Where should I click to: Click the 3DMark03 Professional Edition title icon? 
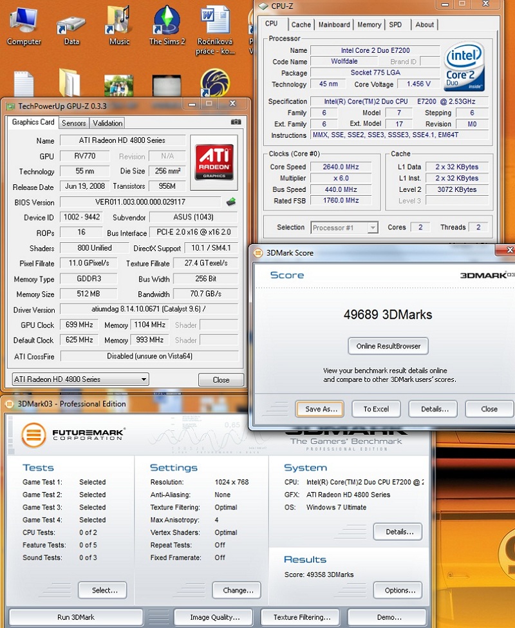point(9,404)
